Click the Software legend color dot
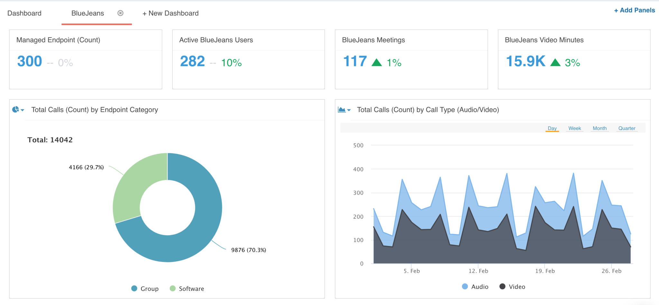 click(172, 288)
